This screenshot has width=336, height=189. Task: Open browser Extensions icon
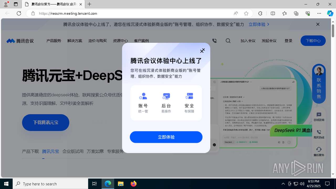click(x=260, y=13)
